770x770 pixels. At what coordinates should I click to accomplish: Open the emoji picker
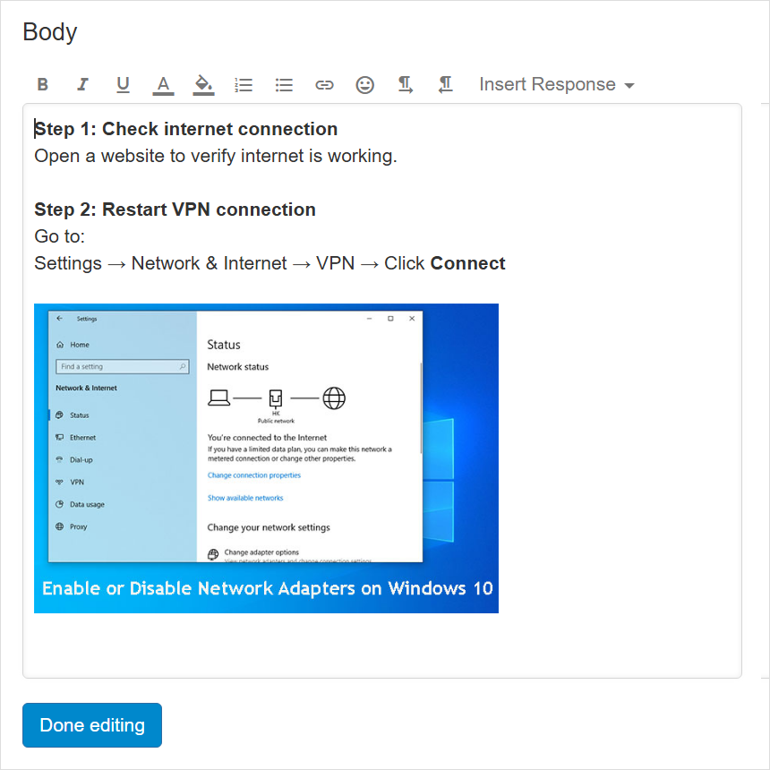click(x=364, y=84)
